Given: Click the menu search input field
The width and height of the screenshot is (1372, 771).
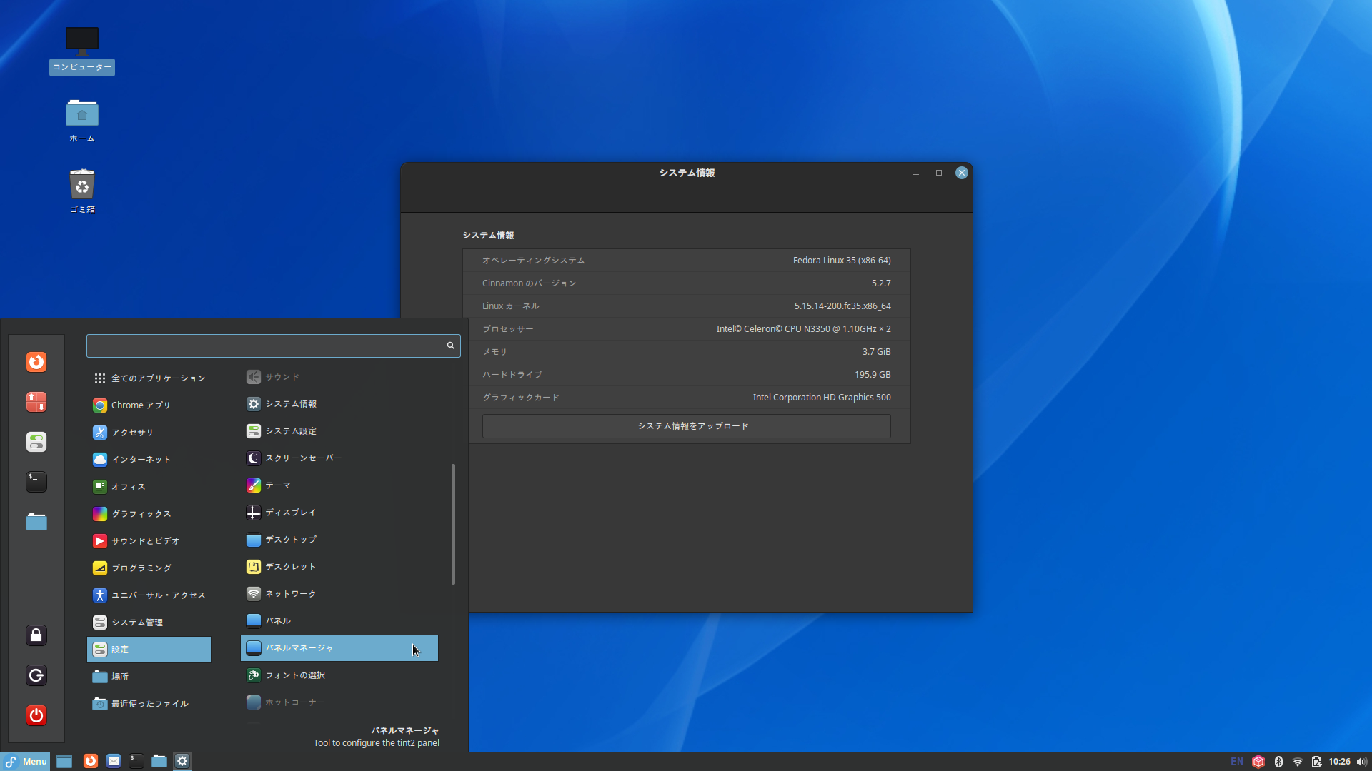Looking at the screenshot, I should click(266, 346).
